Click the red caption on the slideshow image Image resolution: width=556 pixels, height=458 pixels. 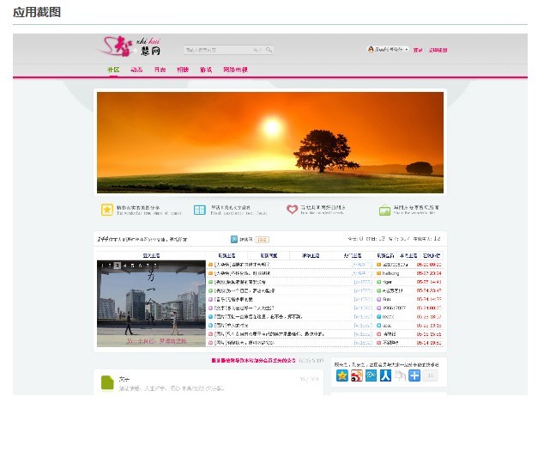[x=156, y=341]
